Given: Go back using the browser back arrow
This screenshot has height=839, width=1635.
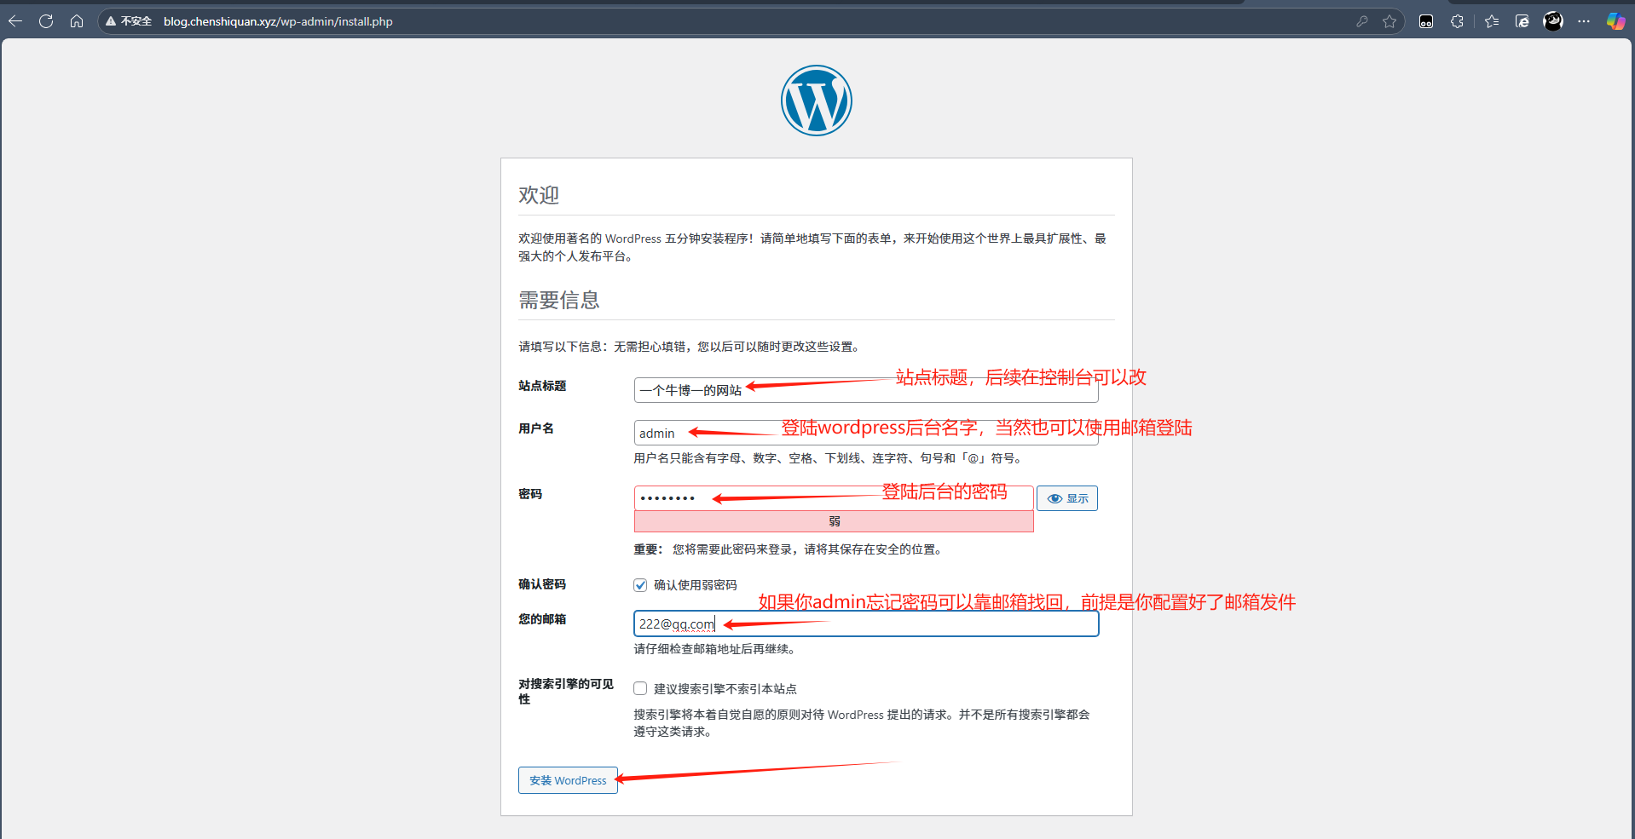Looking at the screenshot, I should click(15, 21).
